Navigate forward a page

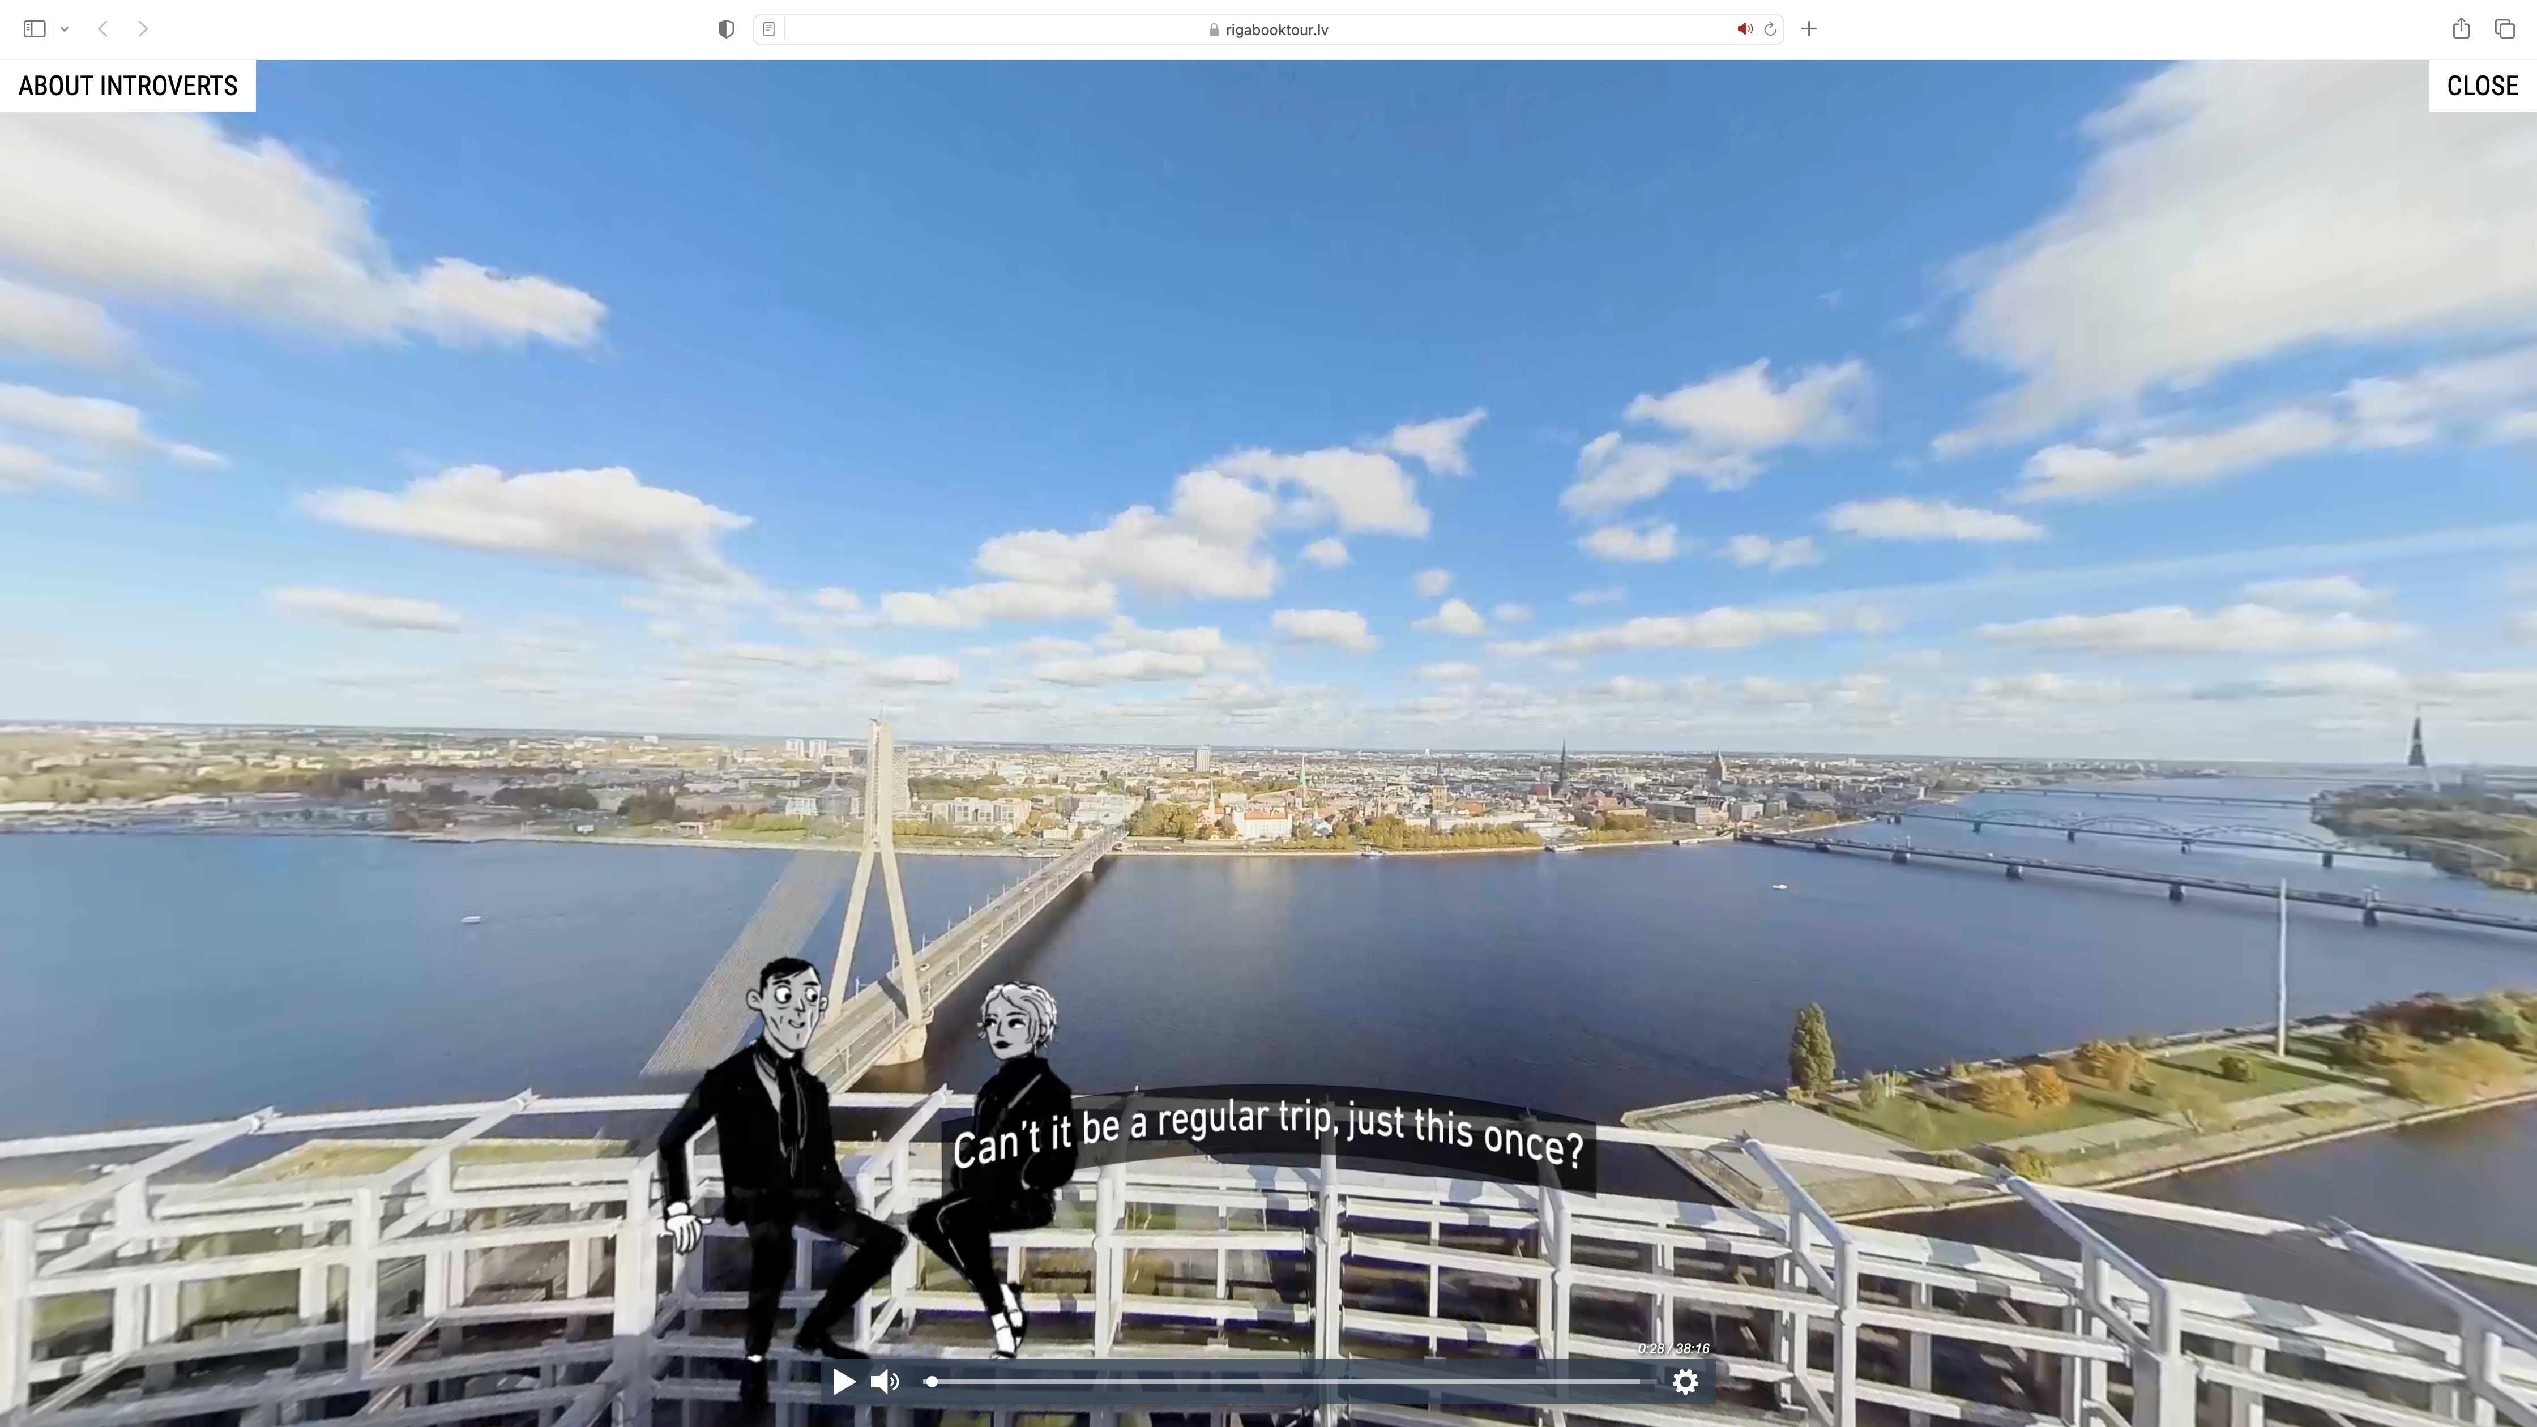click(x=144, y=28)
